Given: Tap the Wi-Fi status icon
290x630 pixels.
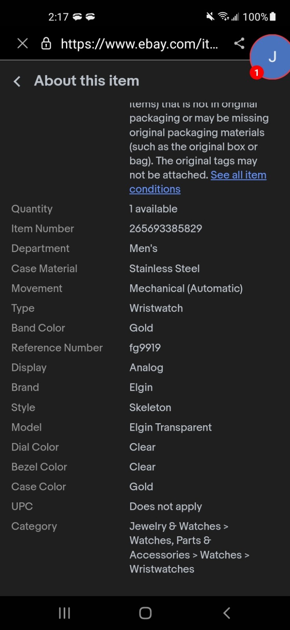Looking at the screenshot, I should (x=223, y=17).
